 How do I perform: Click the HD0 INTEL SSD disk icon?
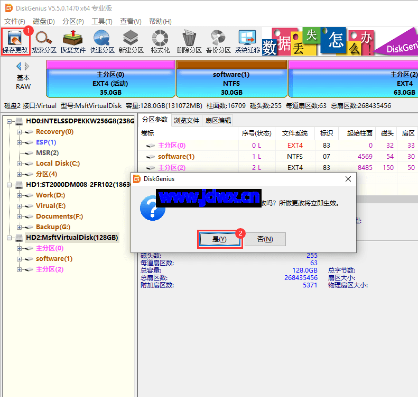[x=19, y=121]
